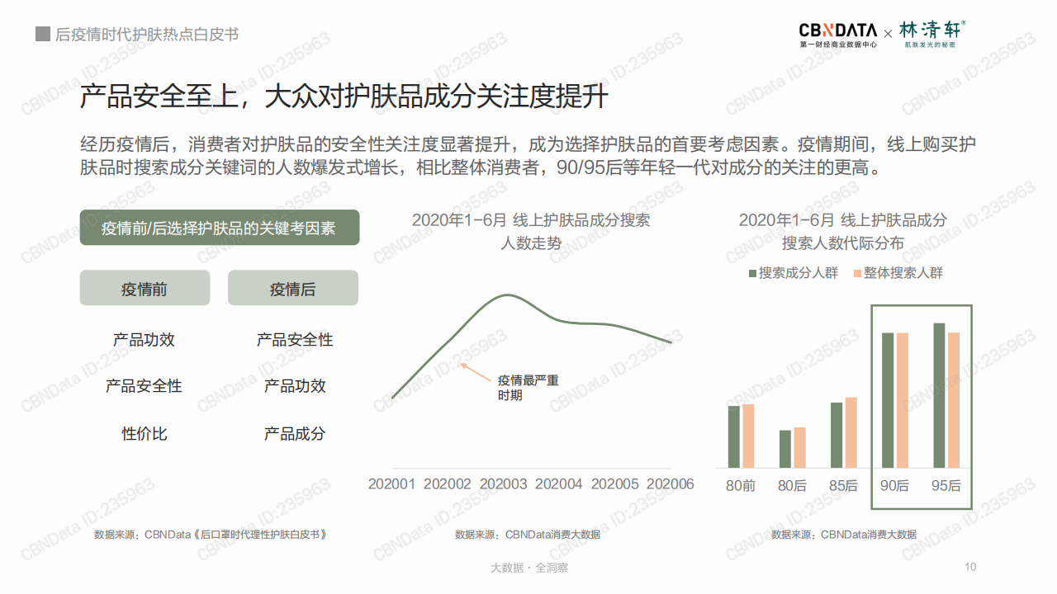Click the 疫情前 column header

(145, 288)
